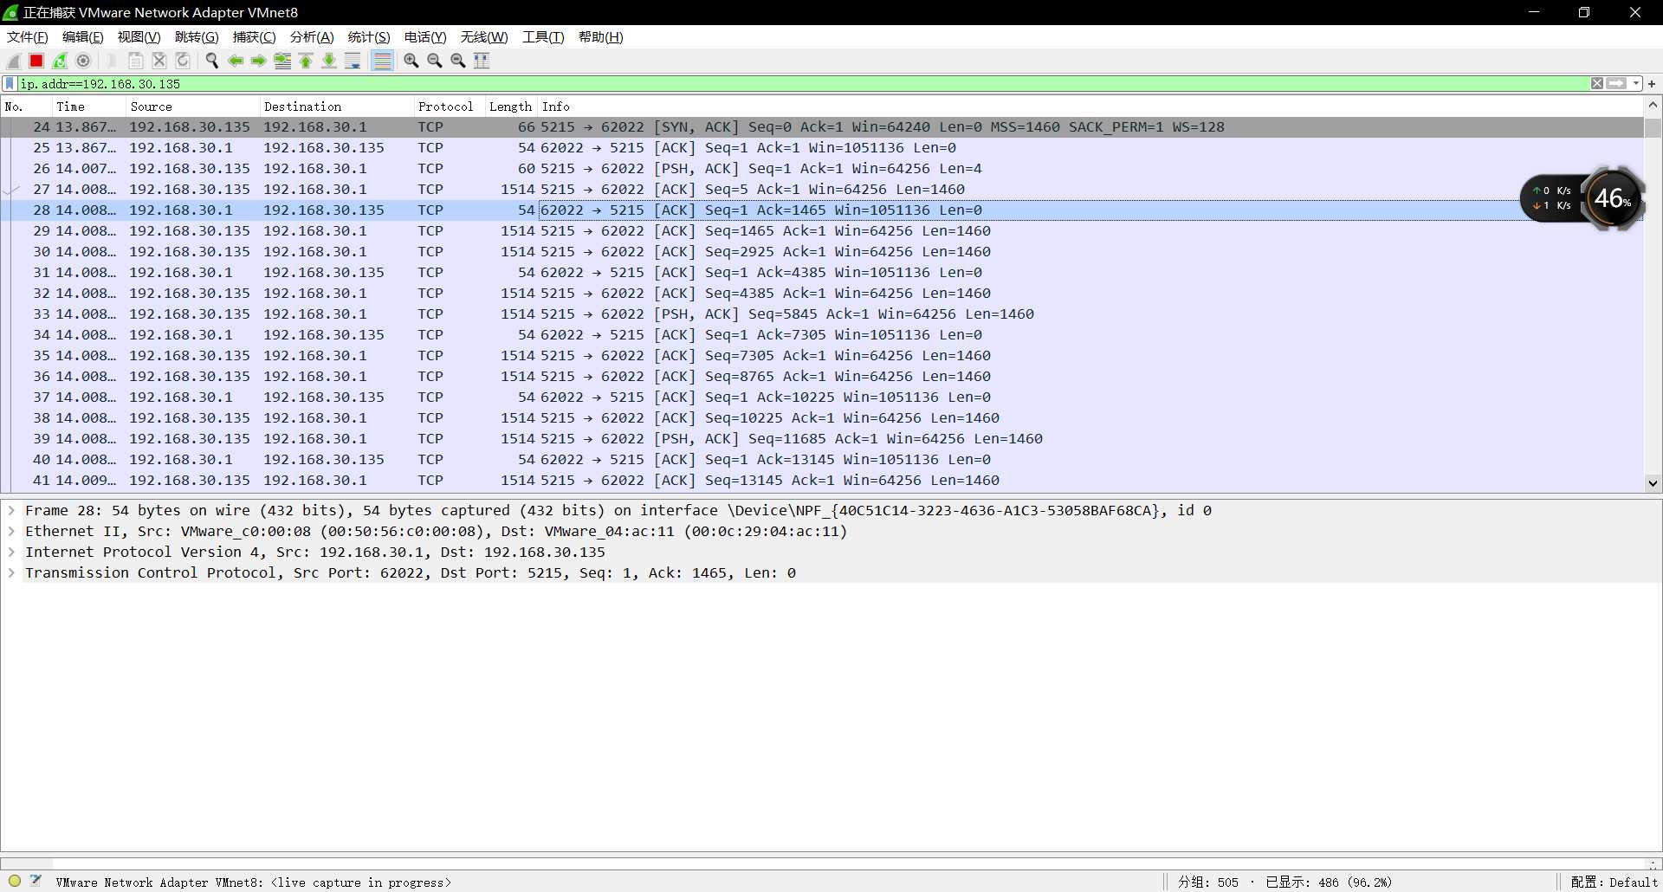
Task: Open the 统计(S) menu
Action: pos(369,37)
